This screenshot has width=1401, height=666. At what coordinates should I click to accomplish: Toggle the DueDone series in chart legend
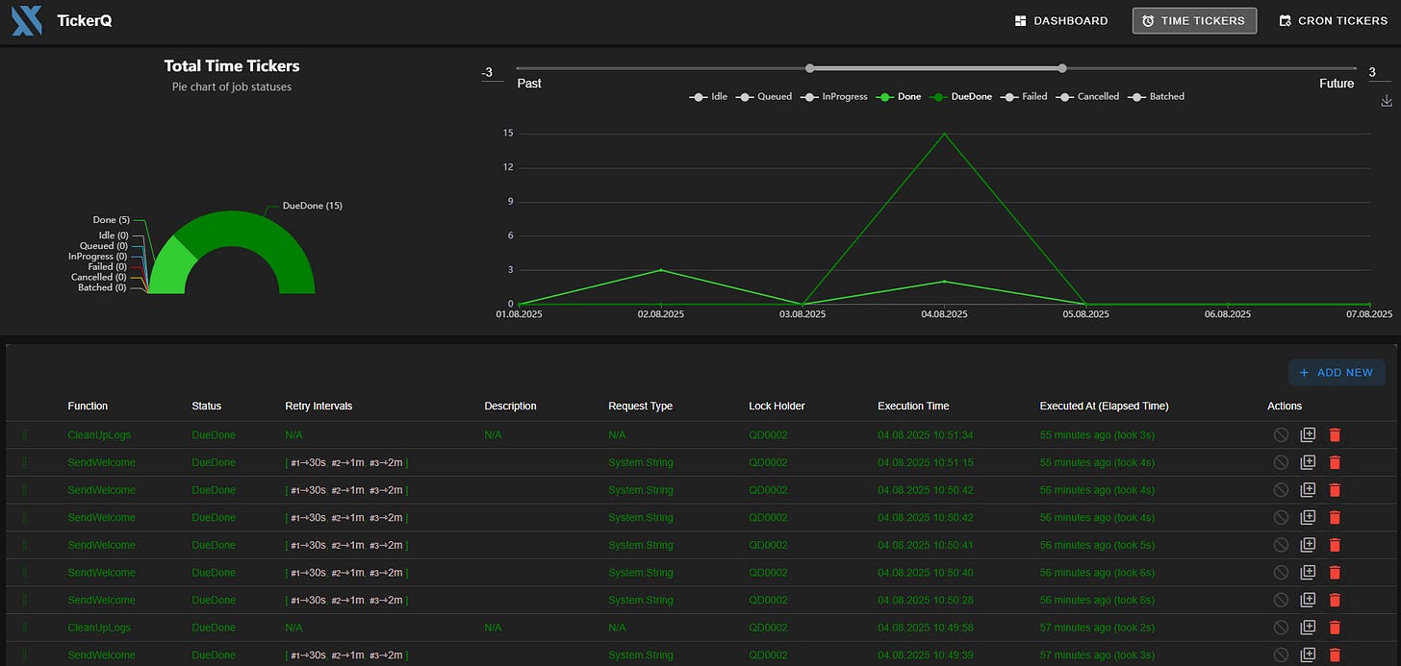(x=962, y=97)
